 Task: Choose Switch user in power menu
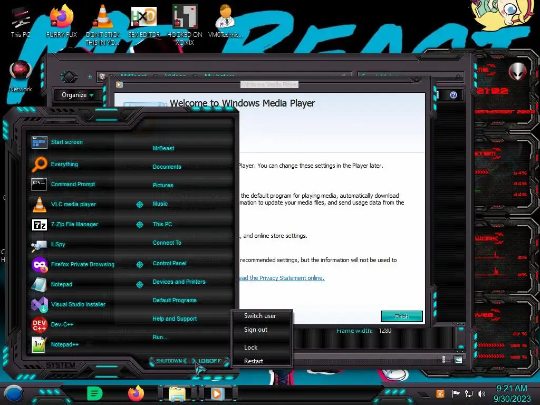pos(260,316)
